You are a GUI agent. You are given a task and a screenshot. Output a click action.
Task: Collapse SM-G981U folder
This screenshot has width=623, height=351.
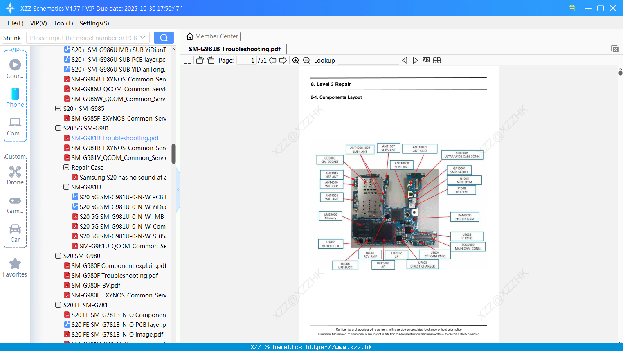(66, 187)
